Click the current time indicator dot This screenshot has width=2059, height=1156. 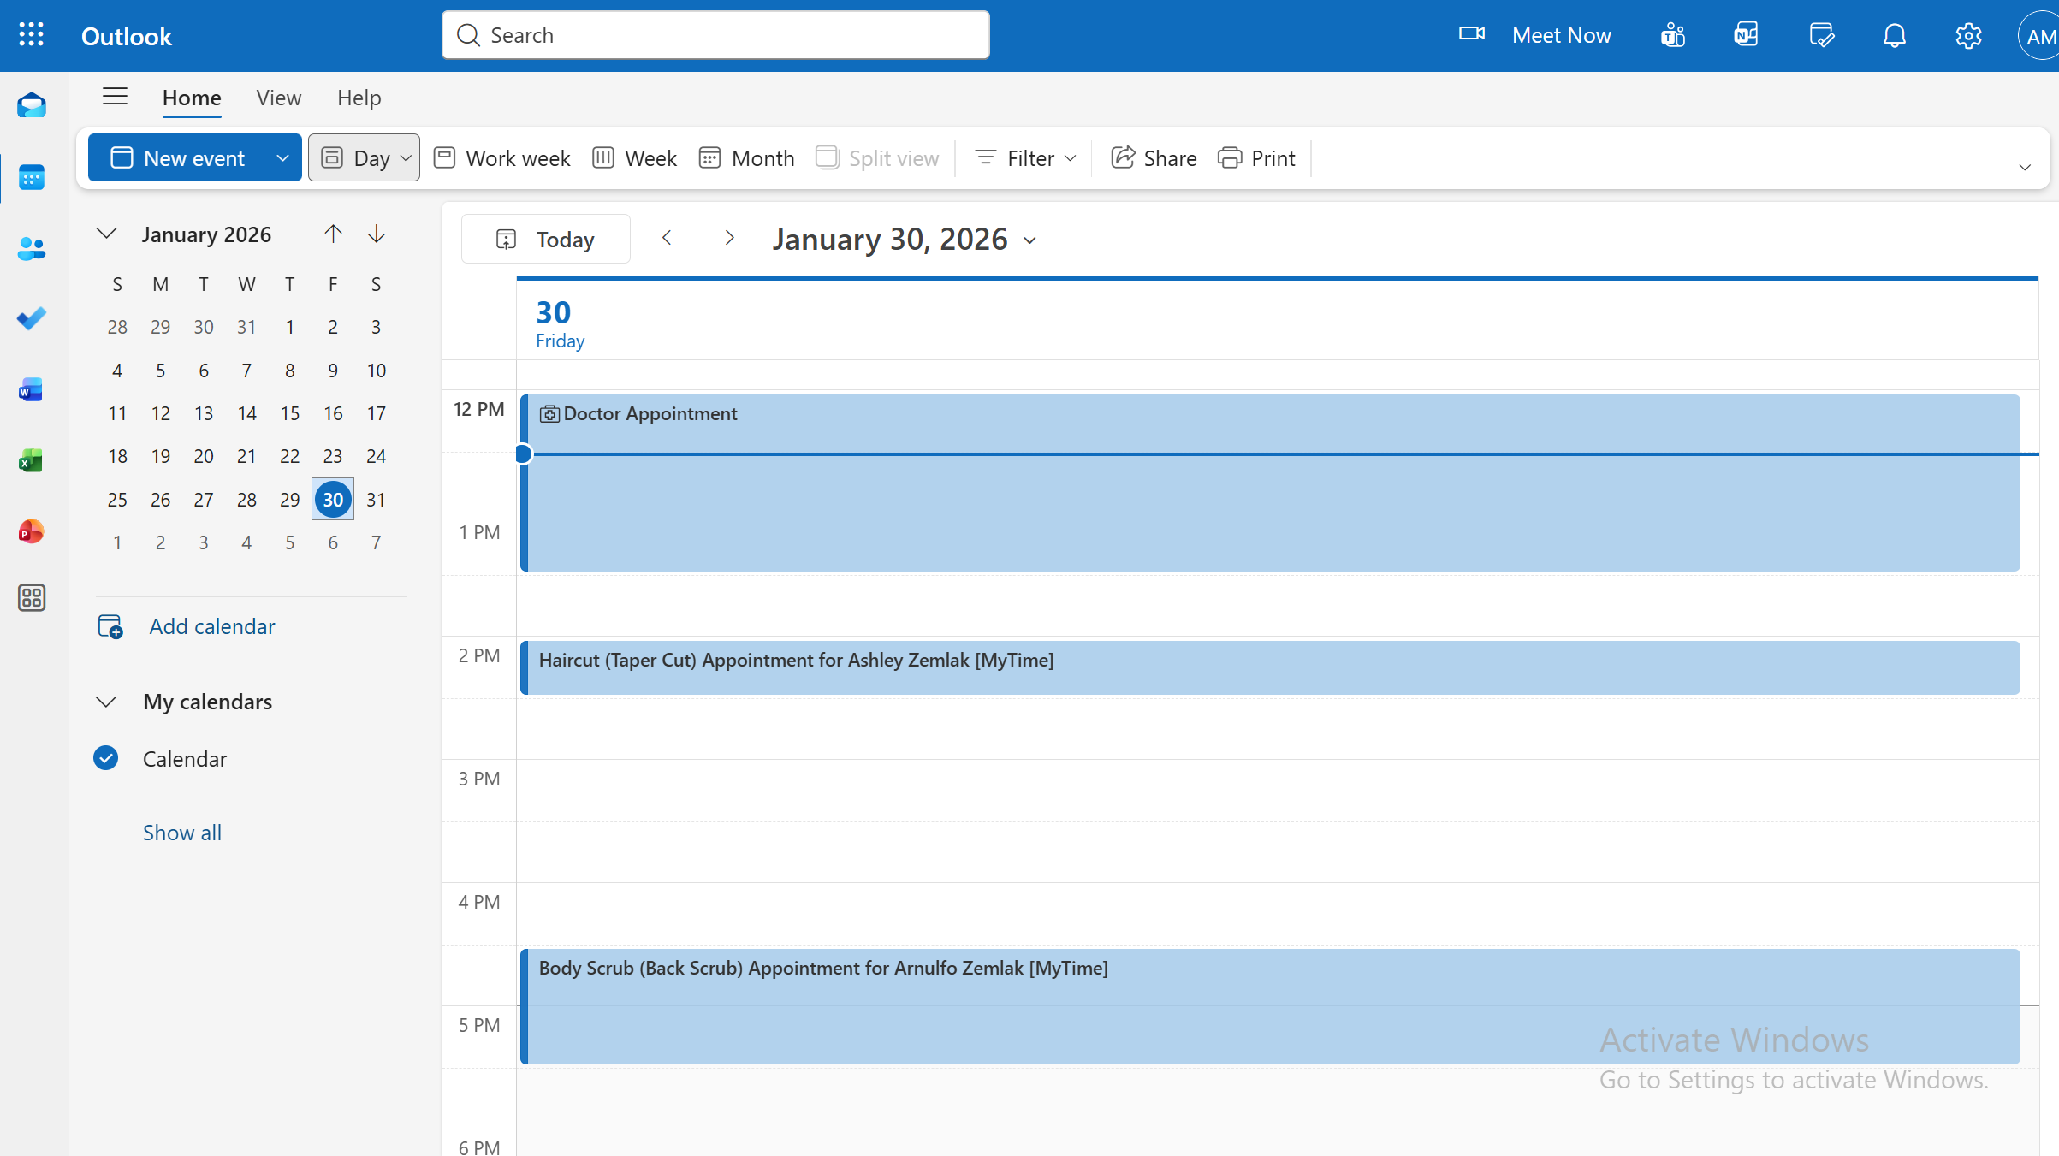524,454
